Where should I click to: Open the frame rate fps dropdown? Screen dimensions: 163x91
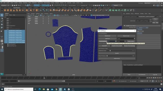pyautogui.click(x=144, y=81)
